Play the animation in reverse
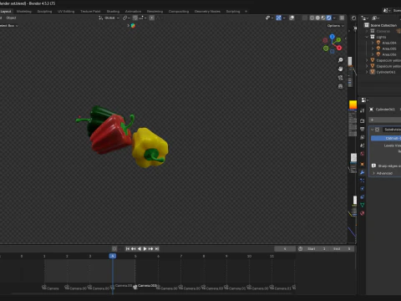Viewport: 401px width, 301px height. coord(140,248)
